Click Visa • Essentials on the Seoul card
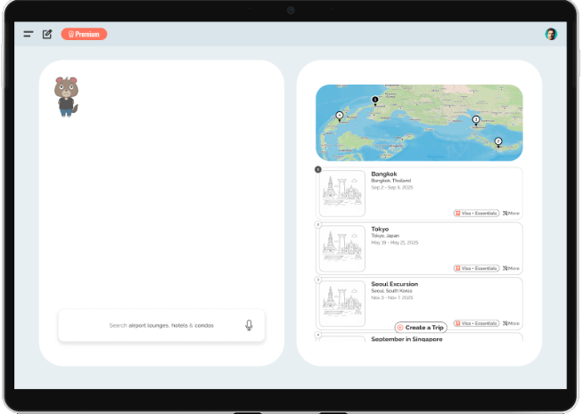Image resolution: width=583 pixels, height=414 pixels. coord(476,323)
